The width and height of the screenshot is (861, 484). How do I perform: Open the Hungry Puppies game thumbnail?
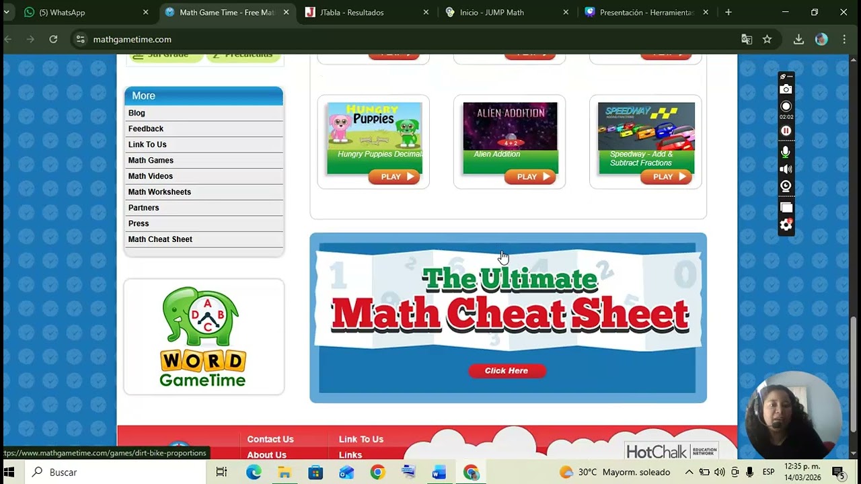click(374, 126)
